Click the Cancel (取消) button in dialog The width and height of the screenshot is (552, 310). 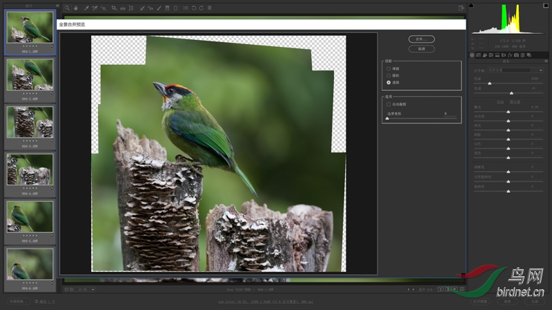[x=421, y=49]
